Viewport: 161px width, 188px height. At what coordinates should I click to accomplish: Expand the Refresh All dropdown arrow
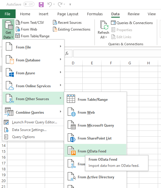coord(106,37)
